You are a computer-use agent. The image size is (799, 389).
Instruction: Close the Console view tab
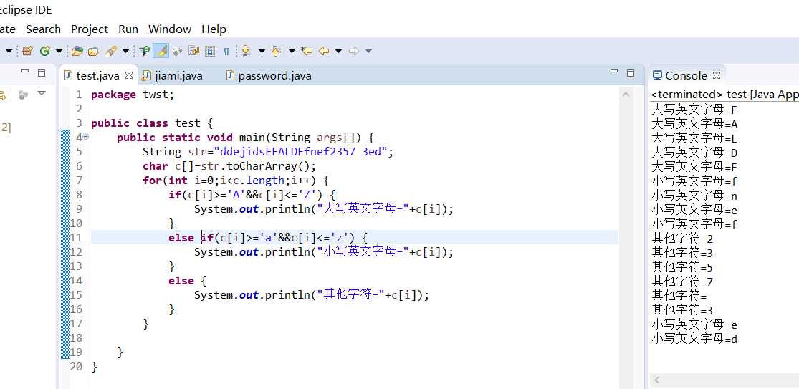[x=717, y=75]
